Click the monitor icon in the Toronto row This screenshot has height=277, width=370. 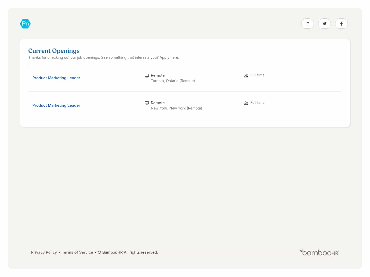(x=147, y=76)
